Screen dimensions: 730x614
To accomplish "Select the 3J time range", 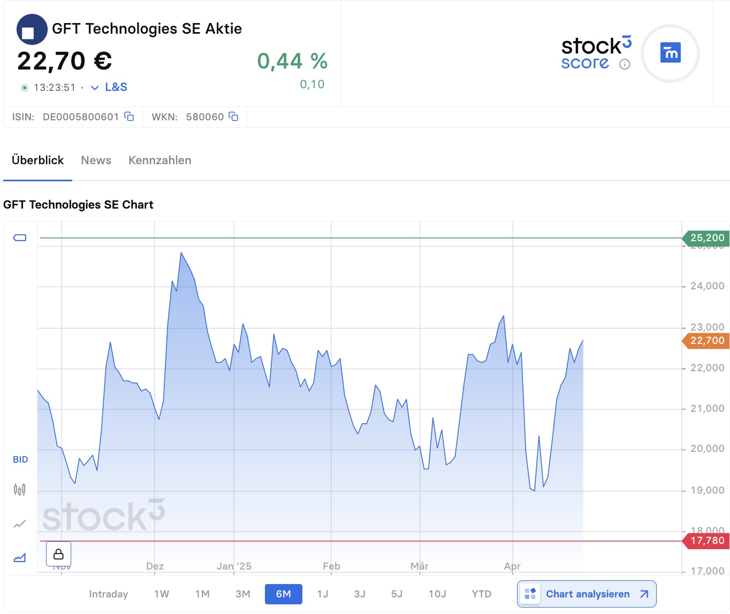I will coord(360,594).
